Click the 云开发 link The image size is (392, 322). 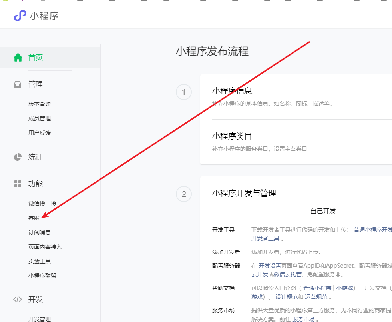click(260, 274)
